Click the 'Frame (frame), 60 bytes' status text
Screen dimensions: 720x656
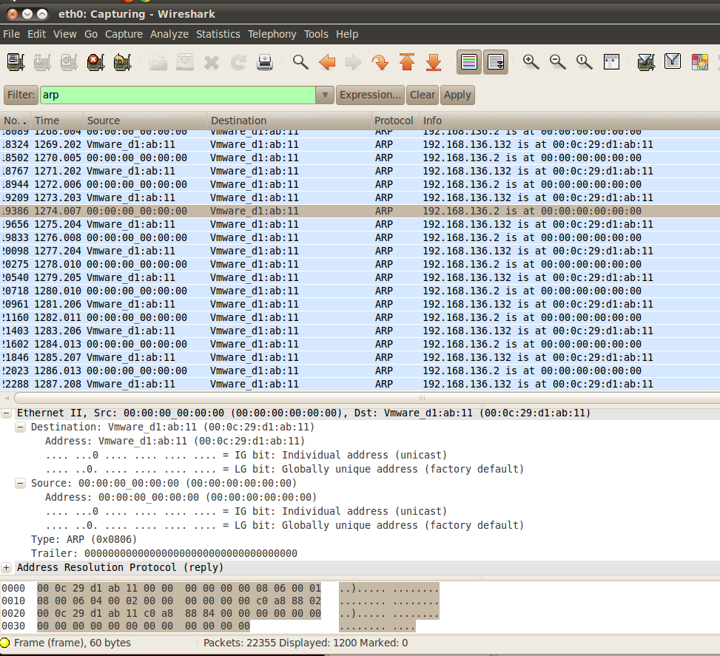(73, 643)
